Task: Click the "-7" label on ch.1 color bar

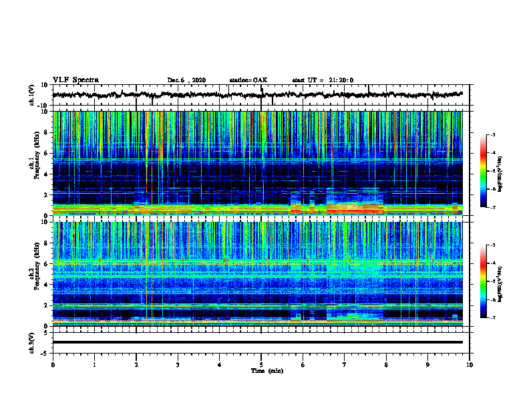Action: (x=492, y=207)
